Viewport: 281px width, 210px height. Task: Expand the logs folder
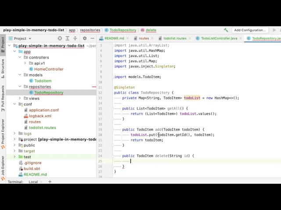click(14, 133)
